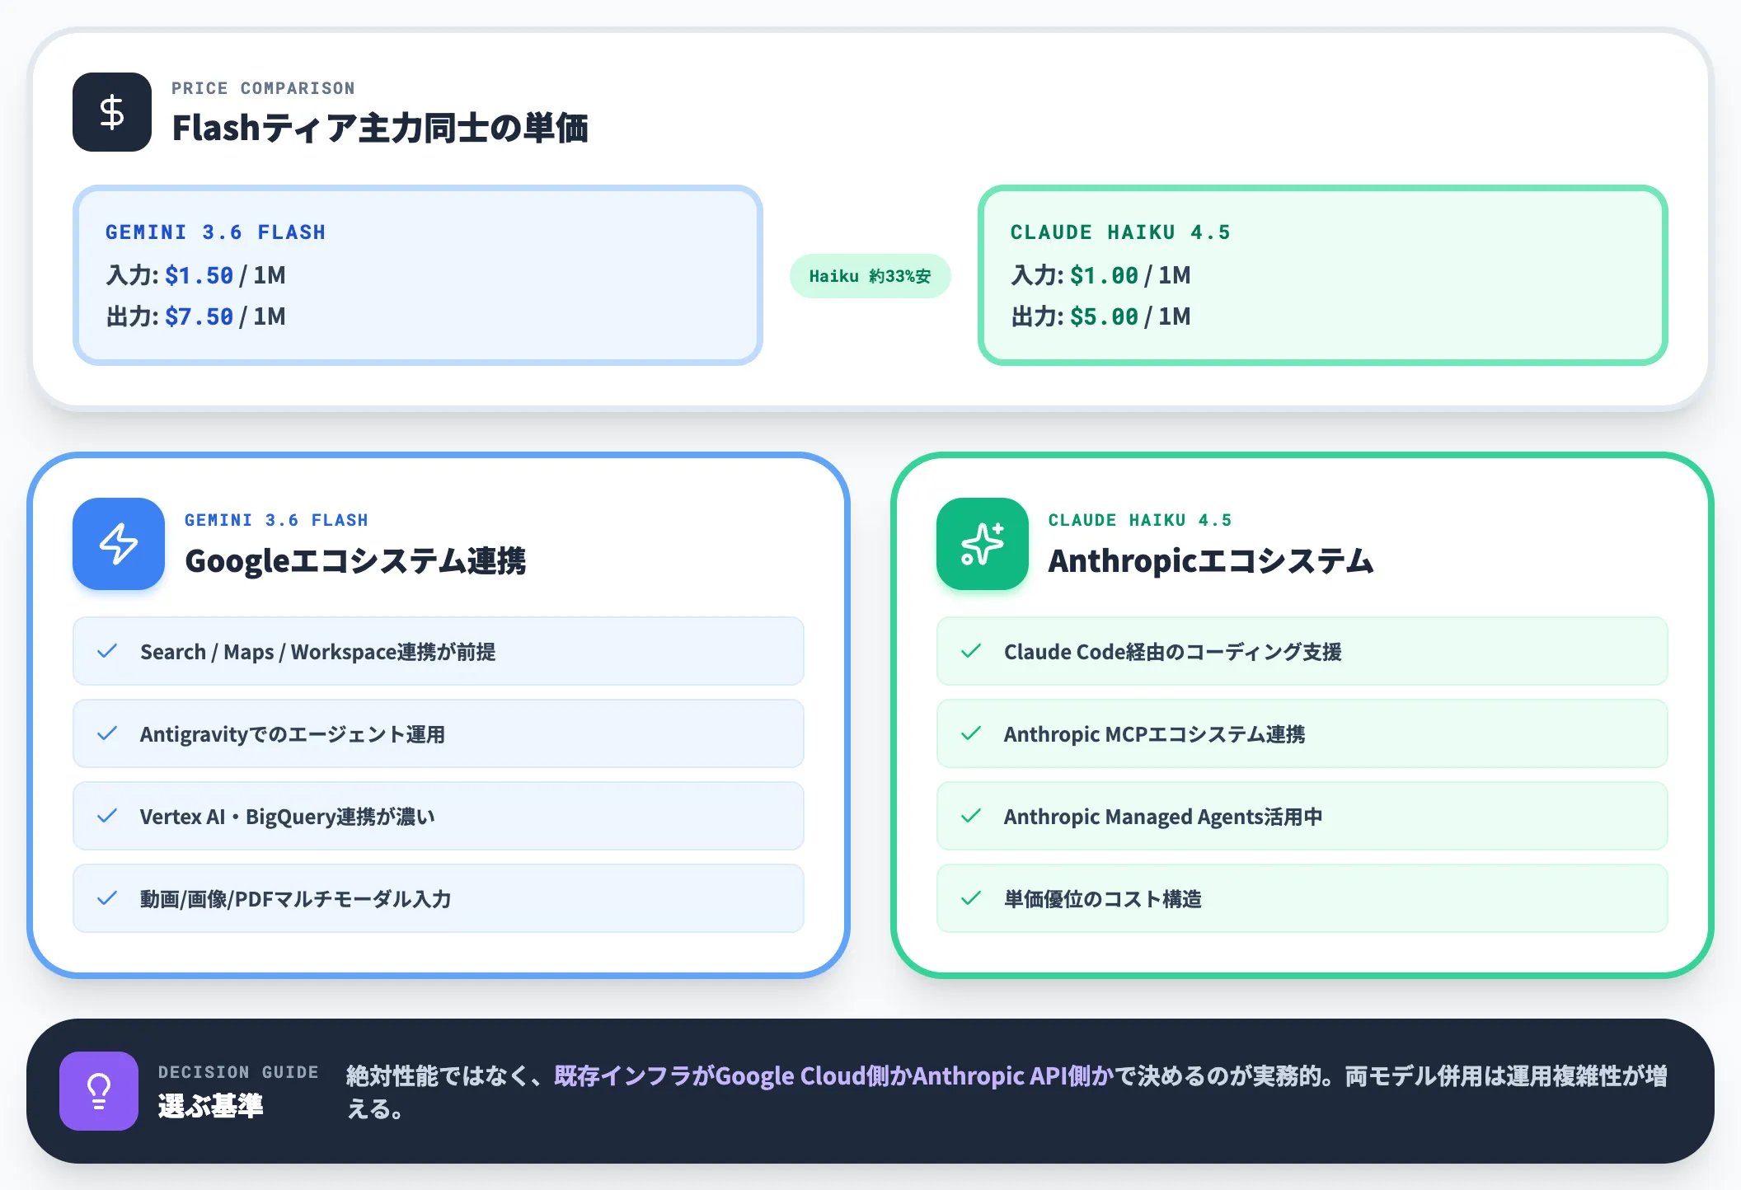Click checkmark beside Antigravityでのエージェント運用

pos(107,733)
